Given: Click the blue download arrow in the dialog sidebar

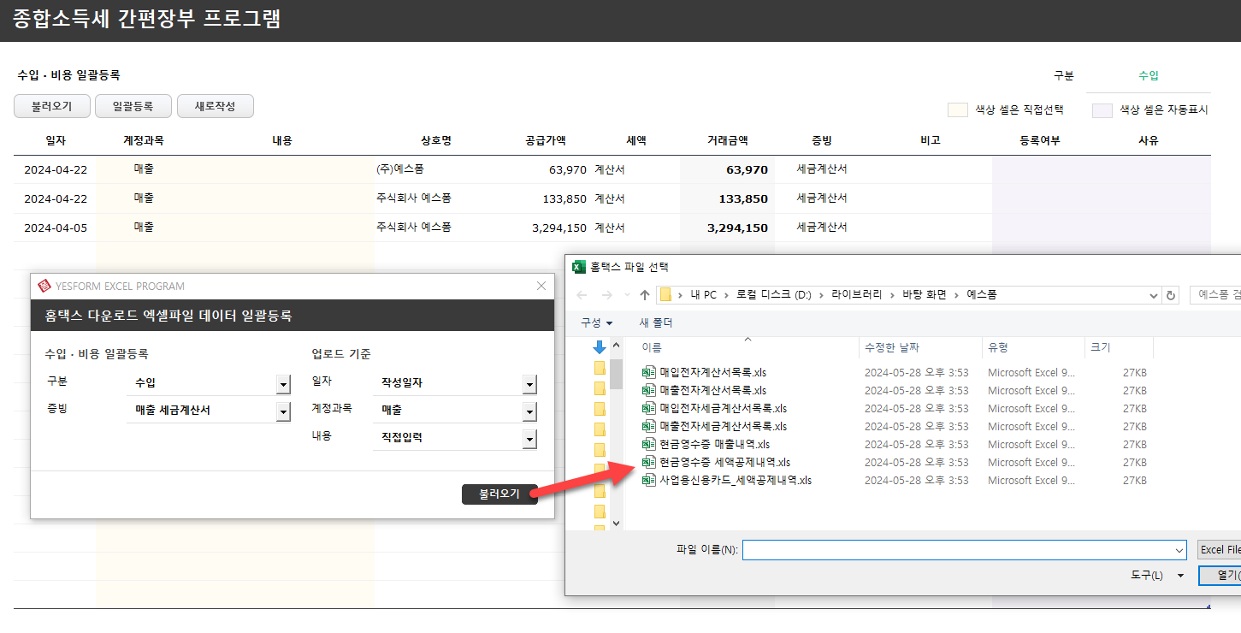Looking at the screenshot, I should [x=600, y=347].
